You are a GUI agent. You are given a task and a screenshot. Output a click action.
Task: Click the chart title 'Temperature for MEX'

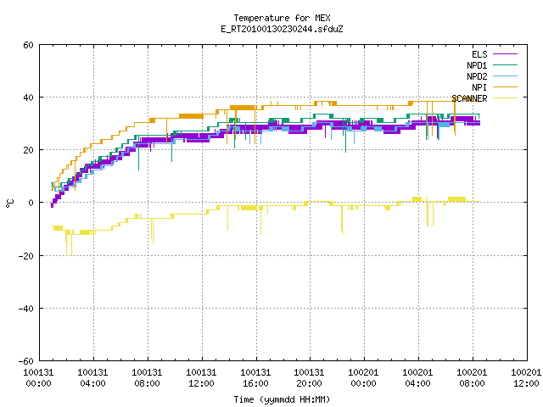282,18
